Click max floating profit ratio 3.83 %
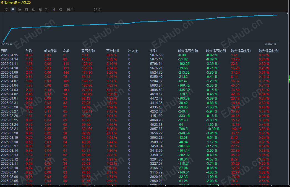290x187 pixels. pos(264,129)
